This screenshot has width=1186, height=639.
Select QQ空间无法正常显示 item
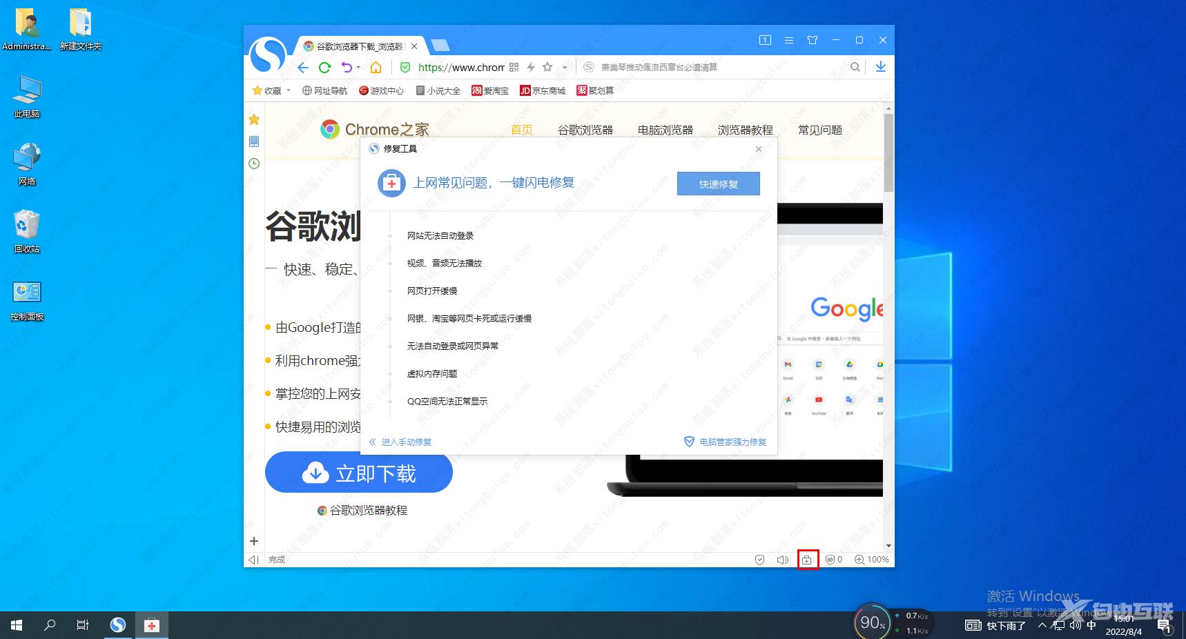pyautogui.click(x=447, y=401)
